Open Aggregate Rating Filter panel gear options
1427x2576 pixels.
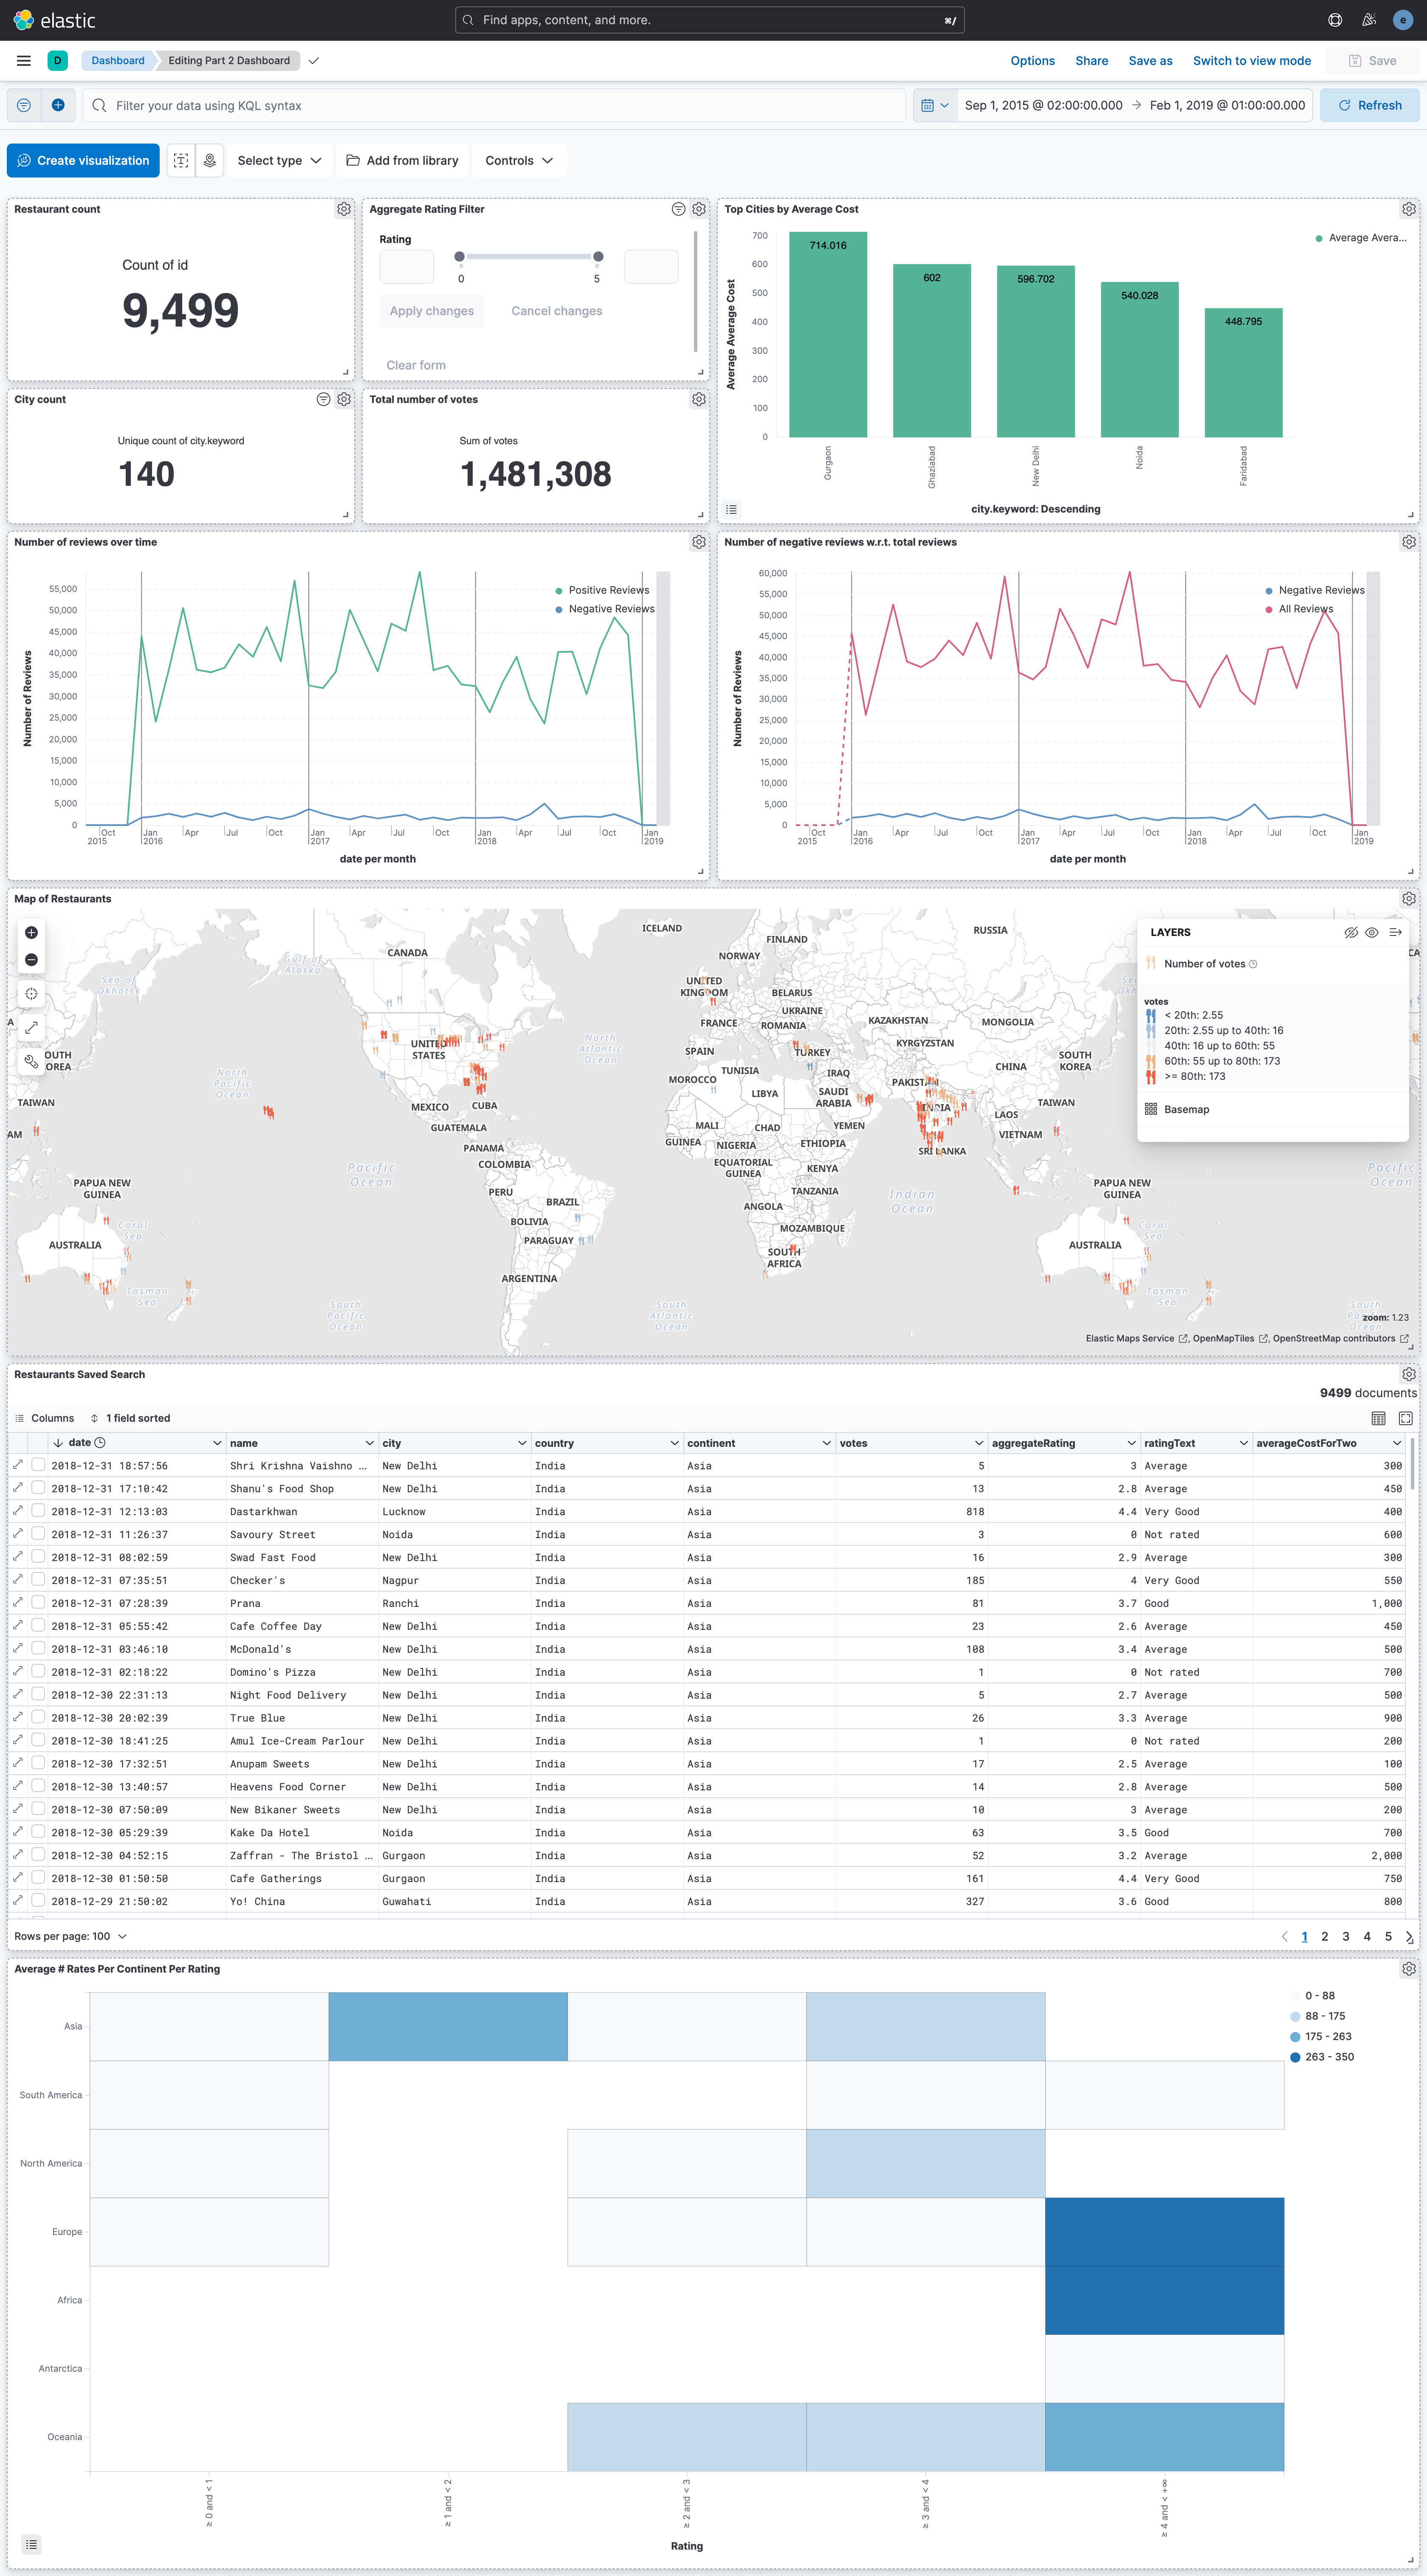699,209
